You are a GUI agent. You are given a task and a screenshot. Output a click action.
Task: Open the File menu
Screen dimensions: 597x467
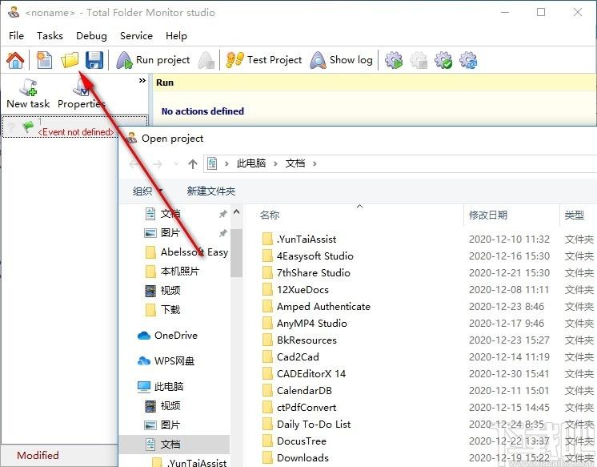(16, 36)
